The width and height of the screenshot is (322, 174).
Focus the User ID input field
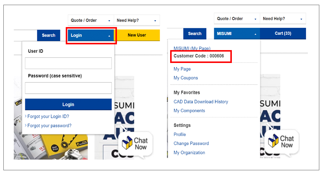pos(68,63)
